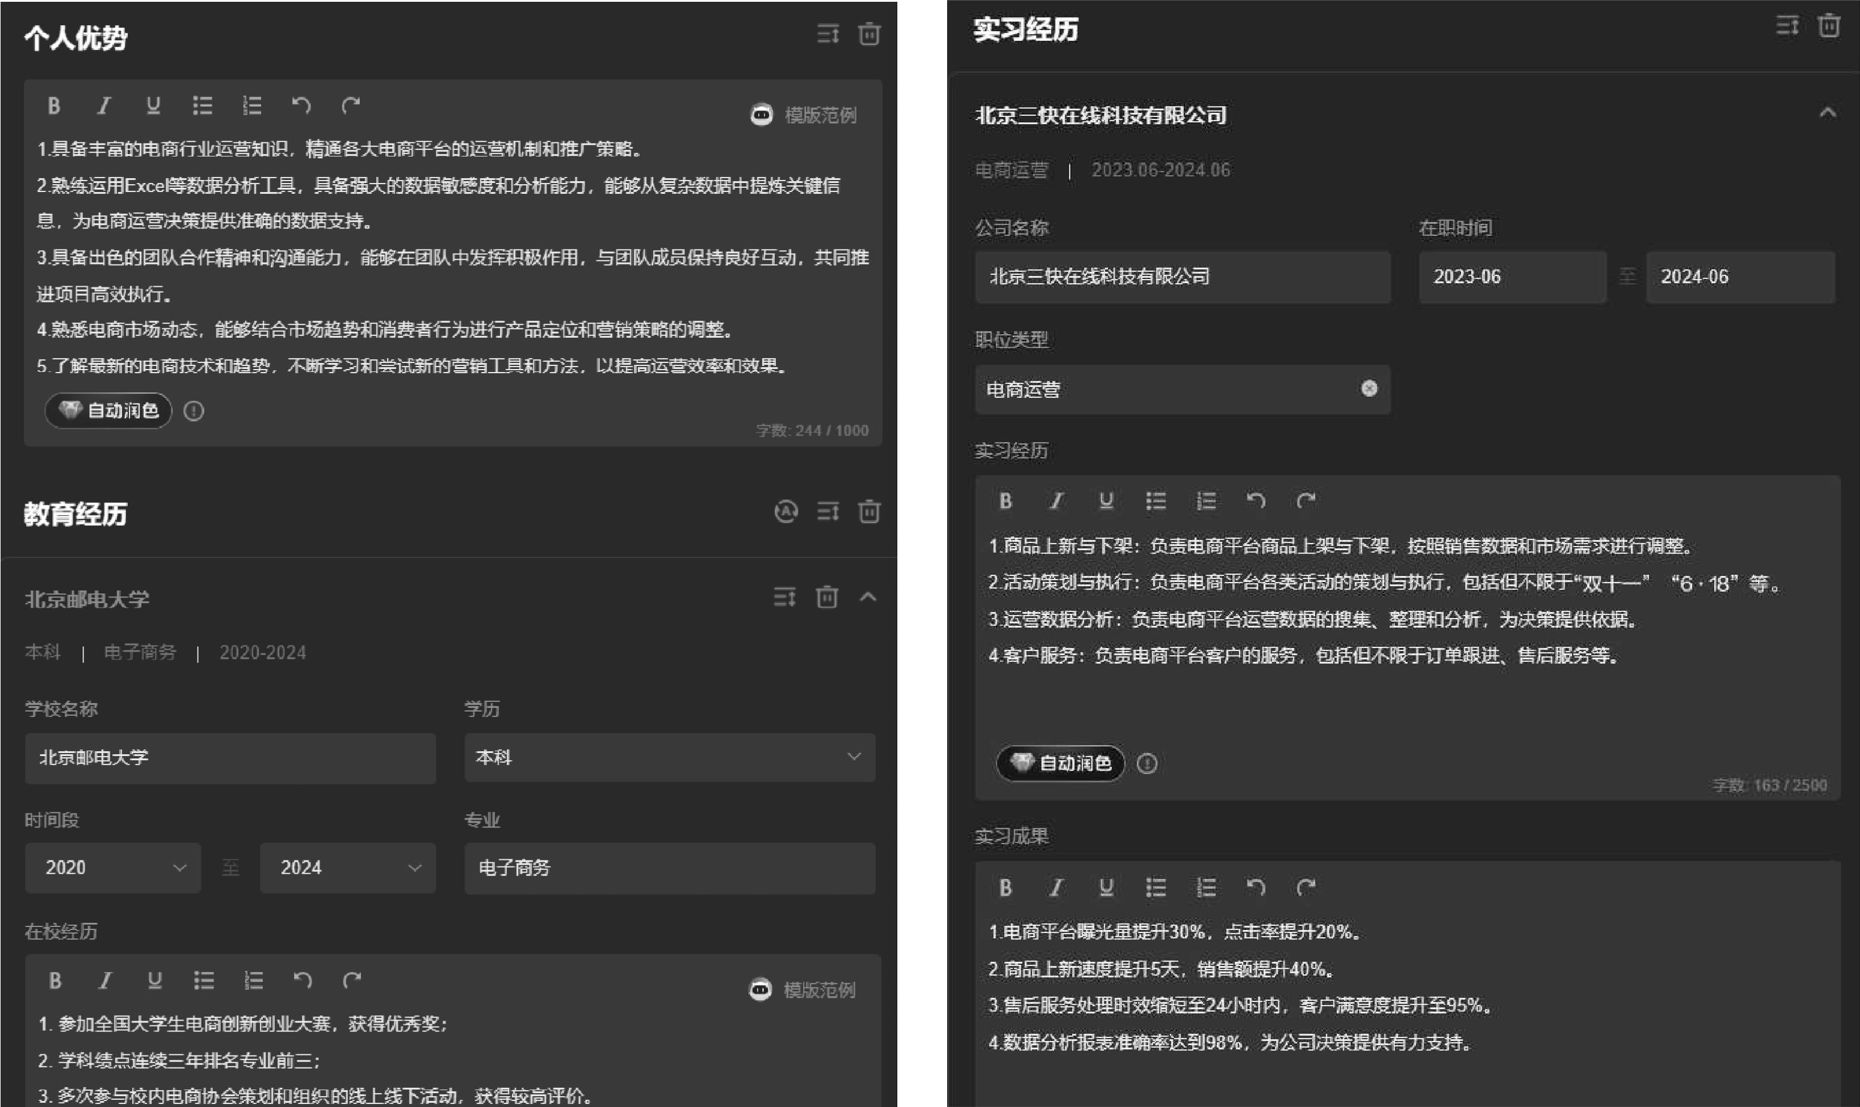
Task: Bold button in 实习成果 editor
Action: click(1006, 887)
